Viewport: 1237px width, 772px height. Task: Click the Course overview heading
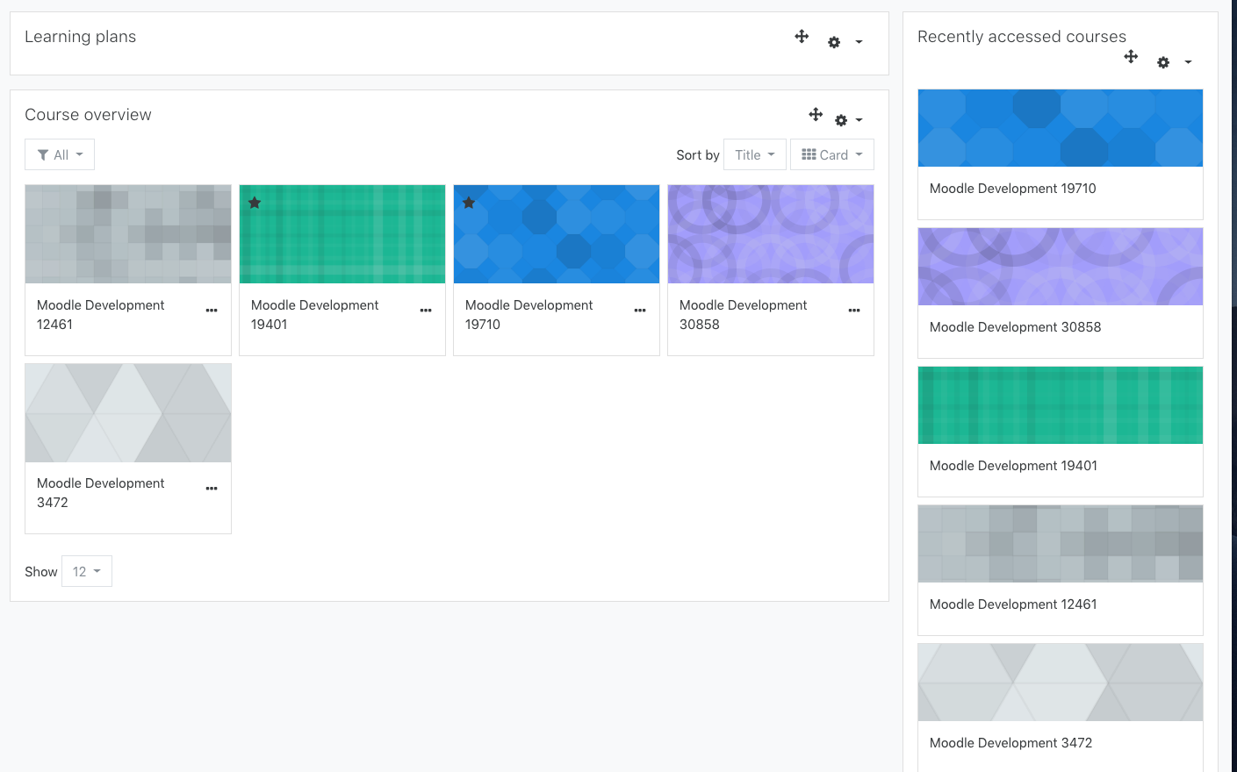click(88, 115)
